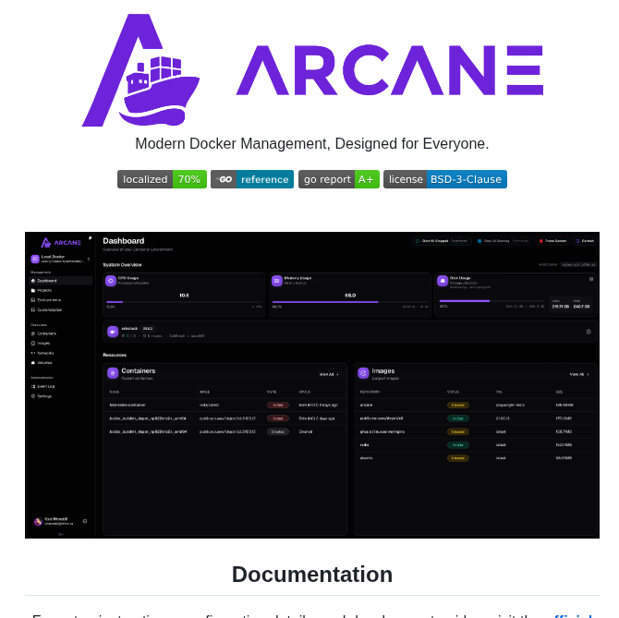
Task: Open the go report A+ badge
Action: coord(339,179)
